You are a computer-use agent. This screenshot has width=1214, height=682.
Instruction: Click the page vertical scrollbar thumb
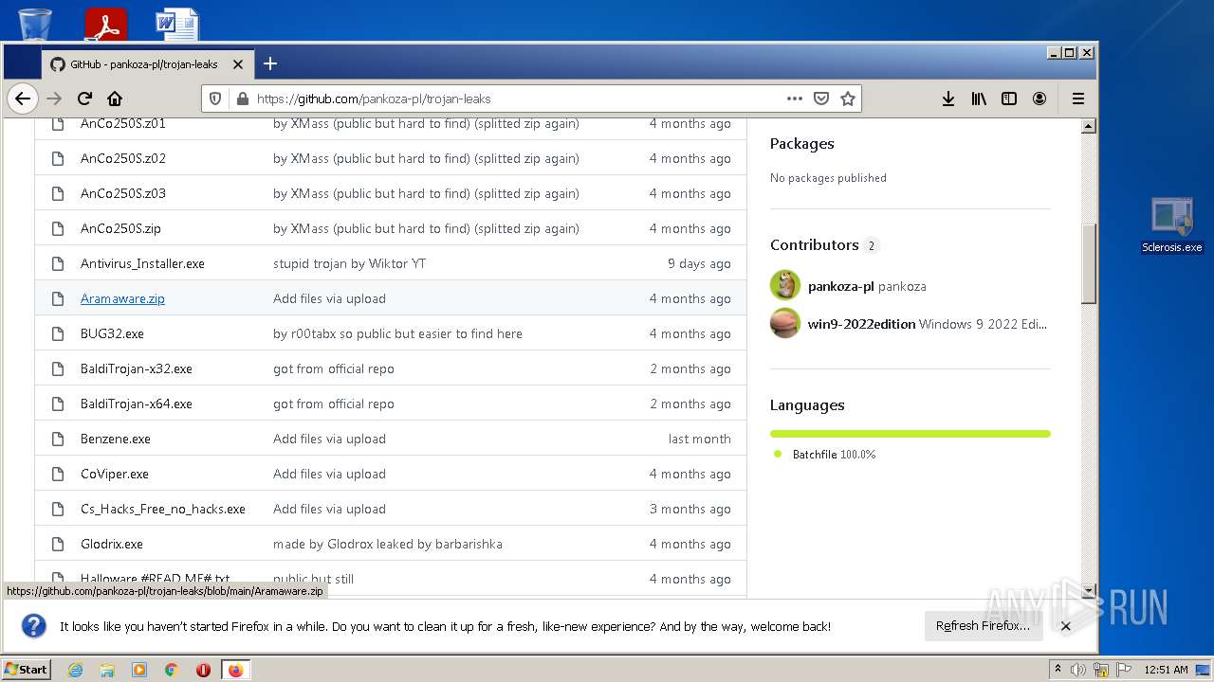coord(1089,262)
